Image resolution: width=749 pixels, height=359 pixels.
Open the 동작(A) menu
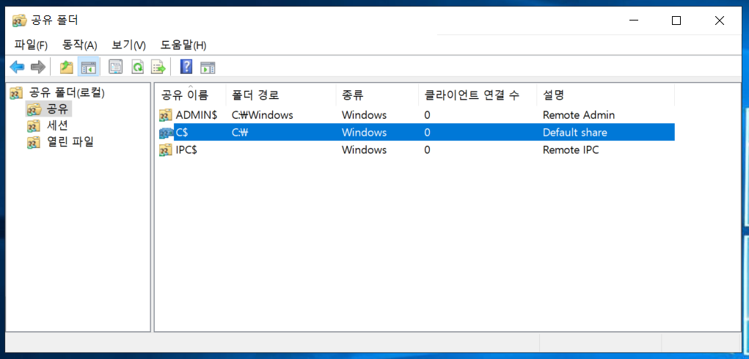point(80,45)
